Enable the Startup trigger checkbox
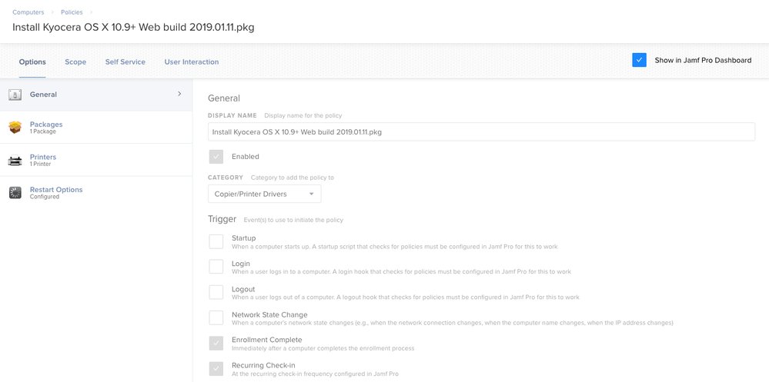This screenshot has height=382, width=769. [216, 241]
